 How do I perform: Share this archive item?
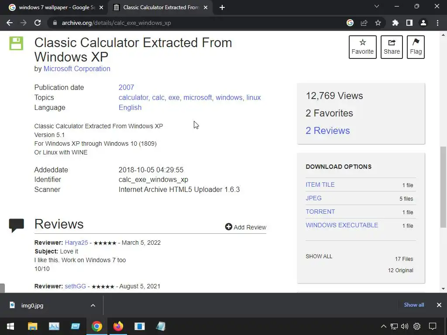click(x=392, y=47)
